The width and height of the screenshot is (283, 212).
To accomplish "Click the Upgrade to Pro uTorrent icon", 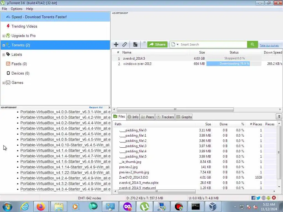I will click(8, 36).
